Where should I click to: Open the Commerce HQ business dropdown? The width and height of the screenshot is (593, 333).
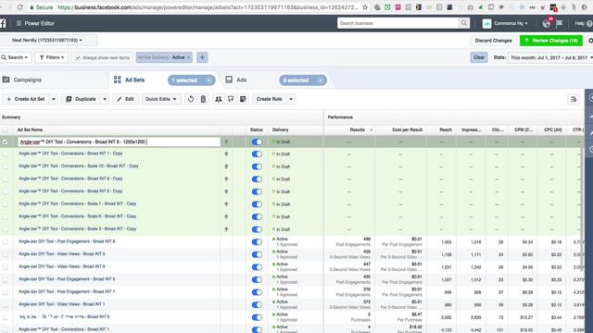pyautogui.click(x=511, y=23)
